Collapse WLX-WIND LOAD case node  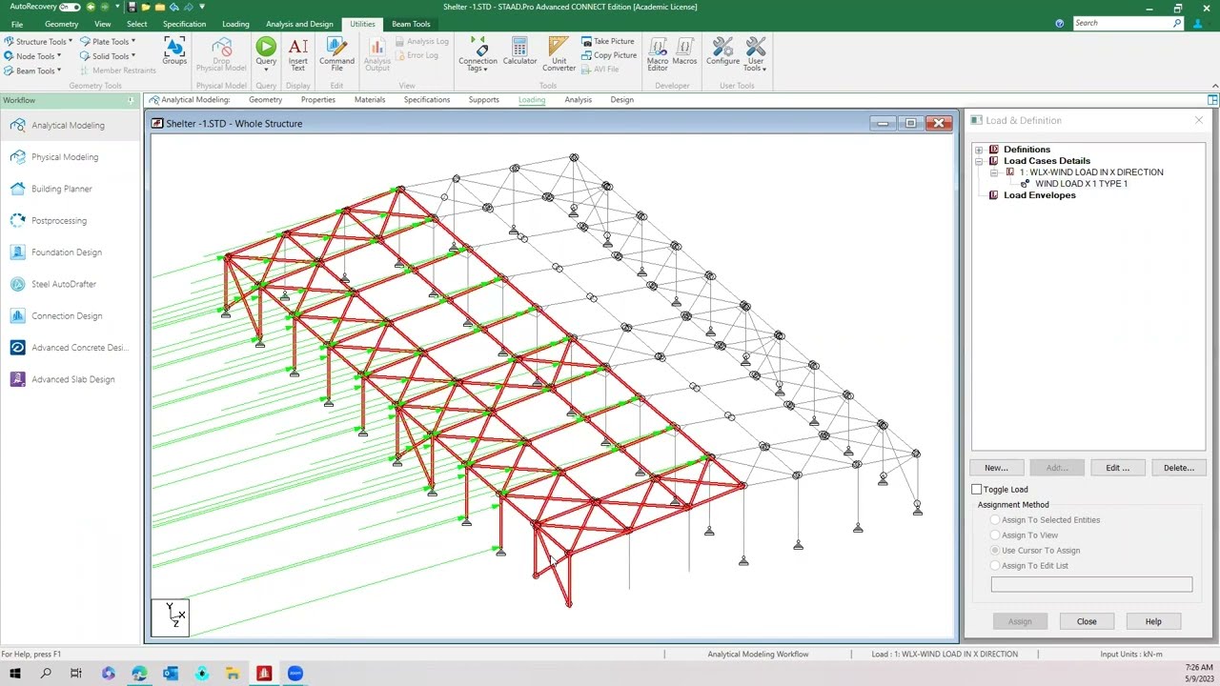pyautogui.click(x=994, y=172)
